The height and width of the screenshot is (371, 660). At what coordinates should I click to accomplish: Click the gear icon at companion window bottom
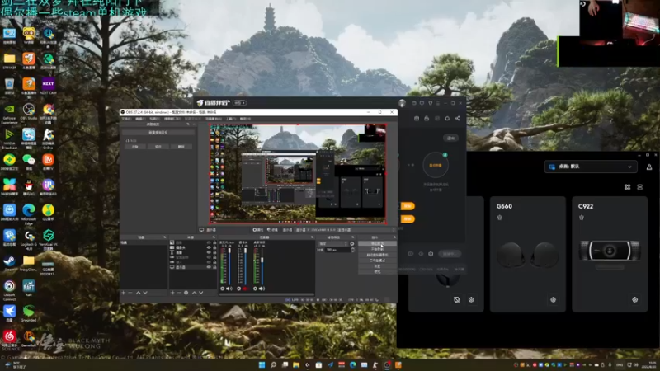(x=431, y=254)
